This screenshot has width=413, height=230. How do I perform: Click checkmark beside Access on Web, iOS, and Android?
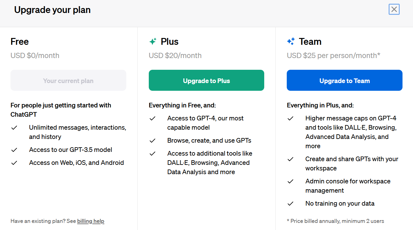point(14,163)
